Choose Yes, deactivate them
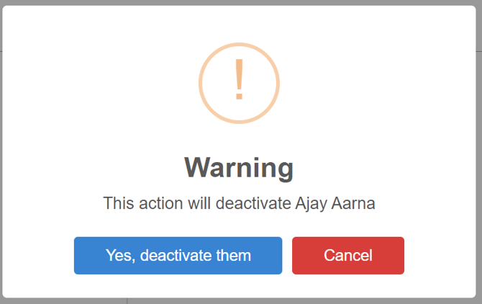Viewport: 482px width, 304px height. (x=178, y=255)
